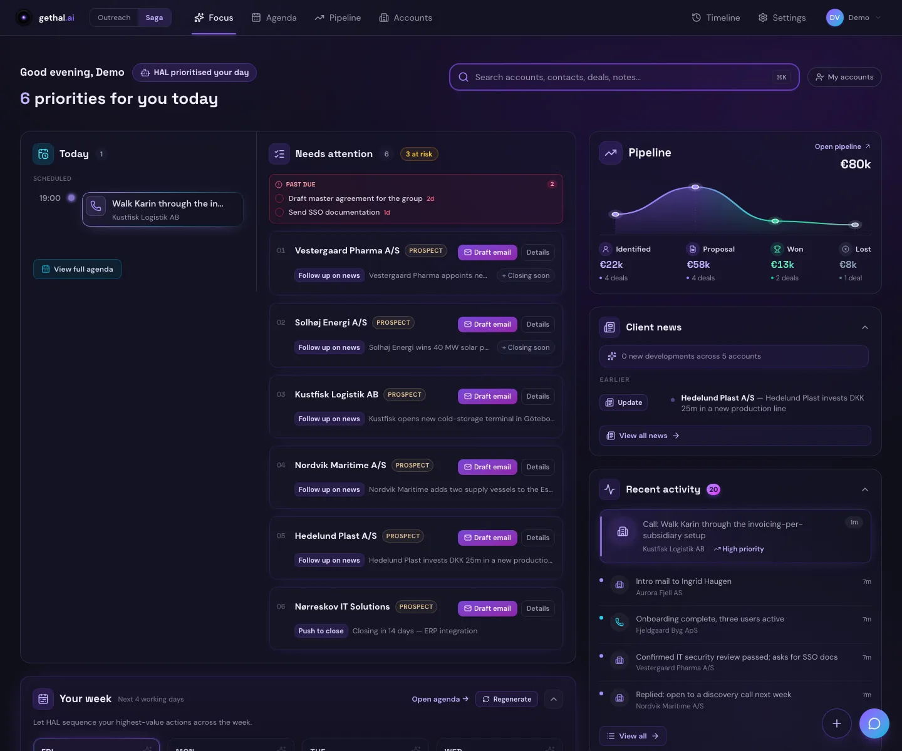Click the Needs attention checklist icon

point(279,154)
